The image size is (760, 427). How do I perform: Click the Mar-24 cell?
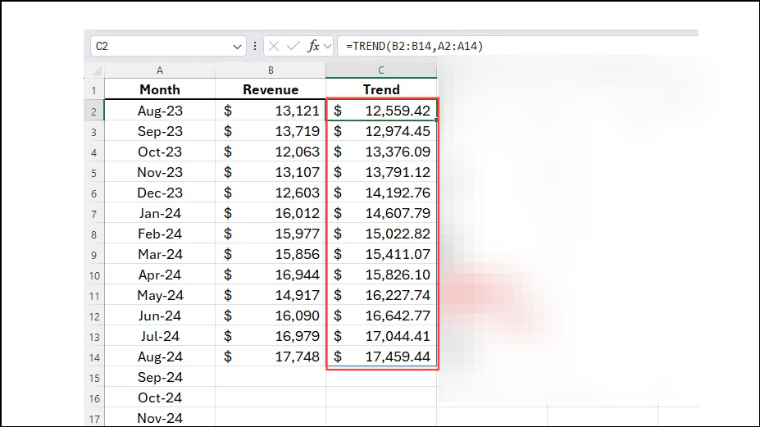click(160, 254)
